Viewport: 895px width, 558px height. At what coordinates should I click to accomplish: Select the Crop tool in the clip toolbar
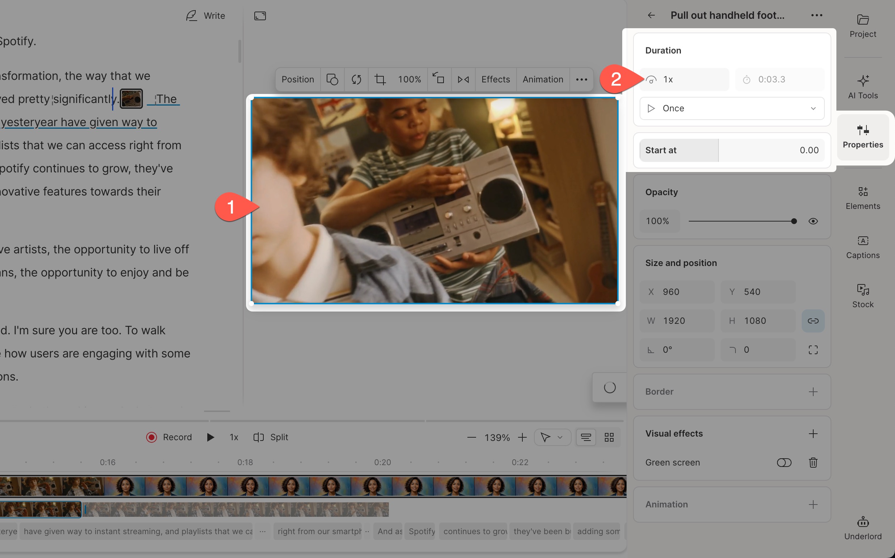click(380, 80)
